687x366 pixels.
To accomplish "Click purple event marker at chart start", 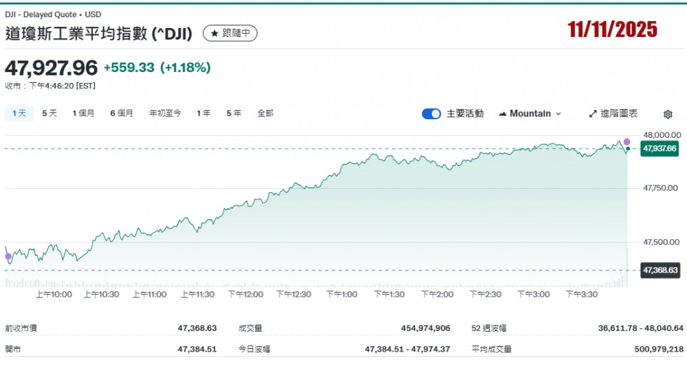I will [x=8, y=256].
